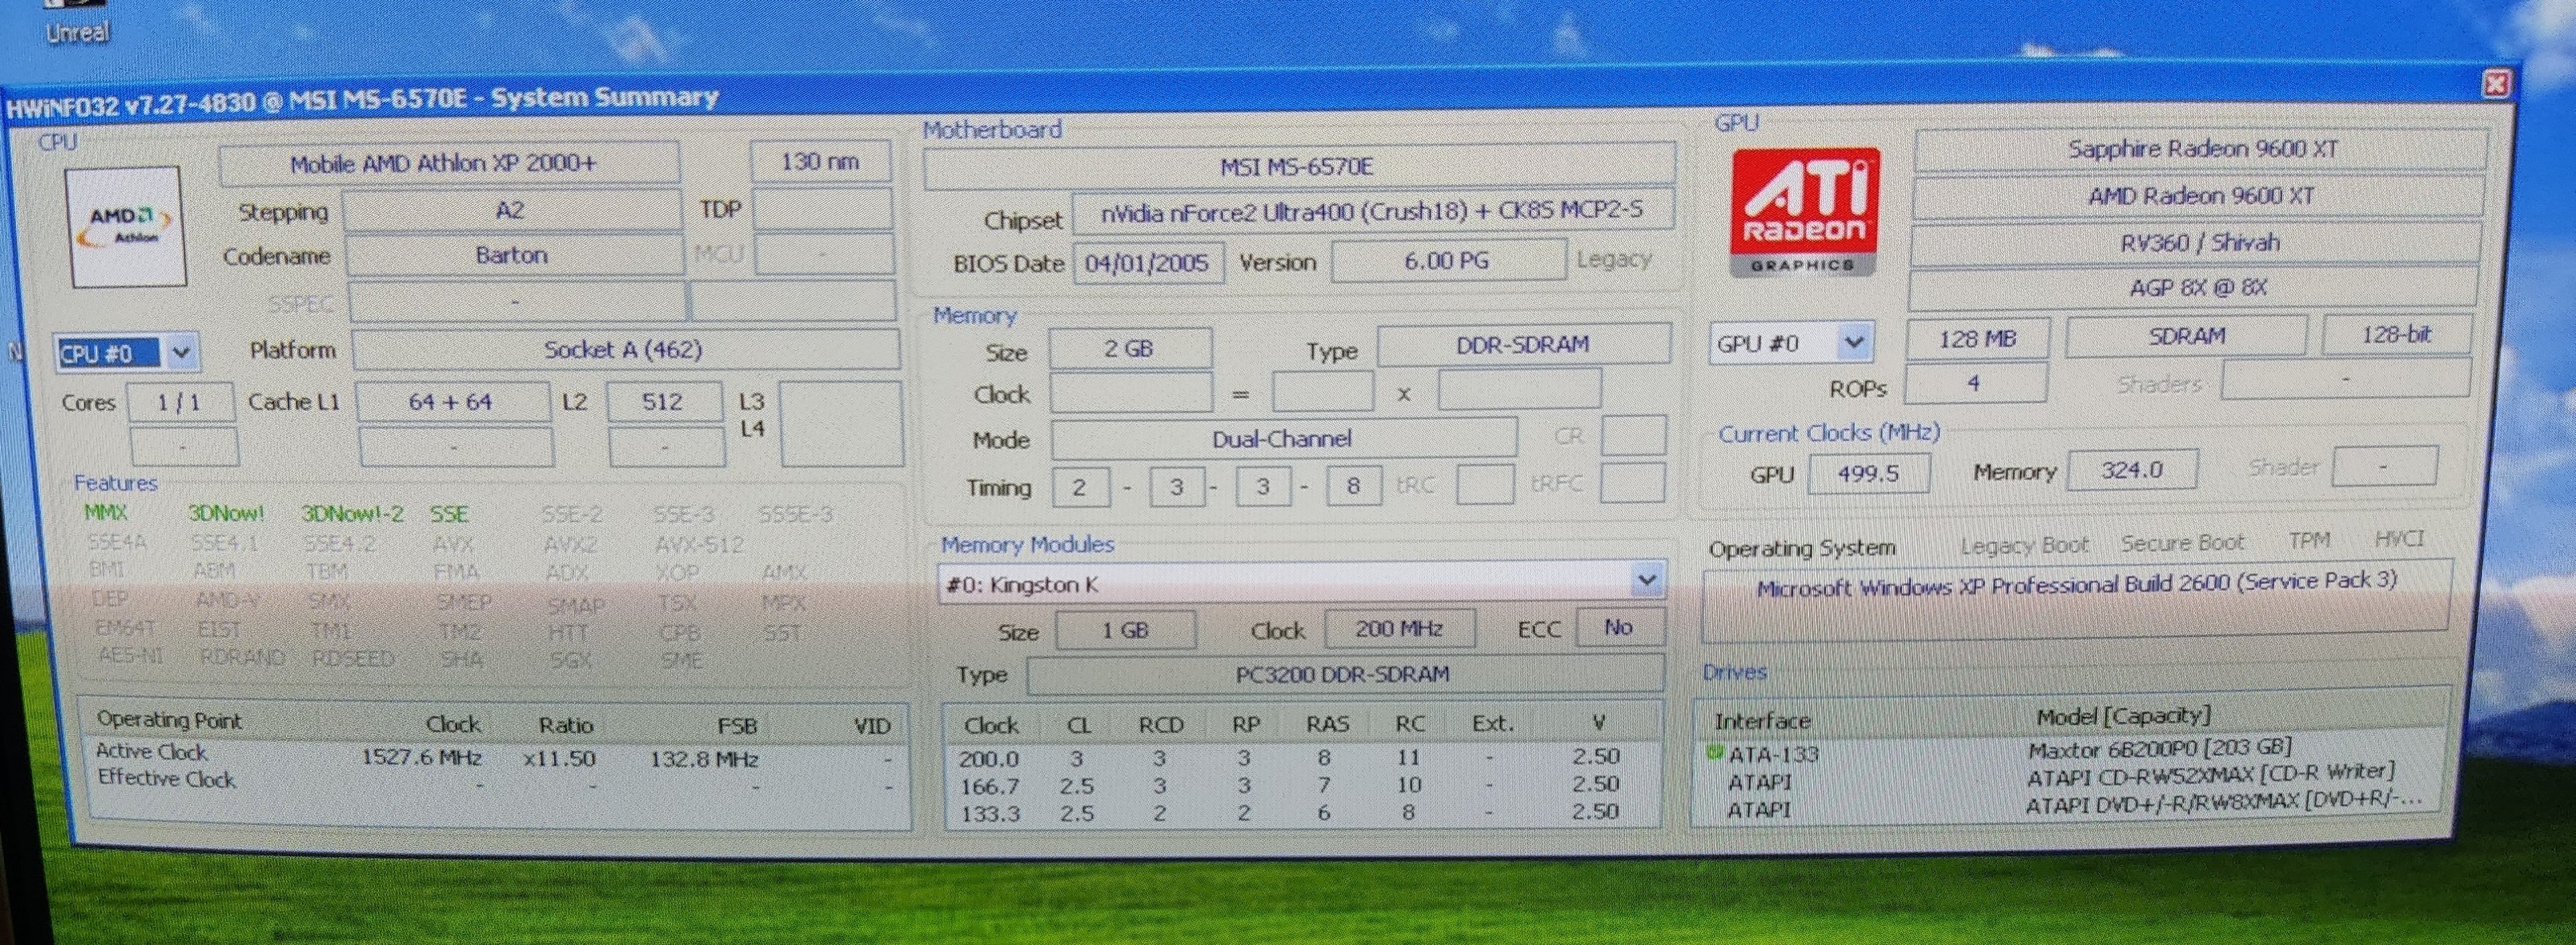This screenshot has height=945, width=2576.
Task: Click the MMX feature indicator
Action: [x=105, y=513]
